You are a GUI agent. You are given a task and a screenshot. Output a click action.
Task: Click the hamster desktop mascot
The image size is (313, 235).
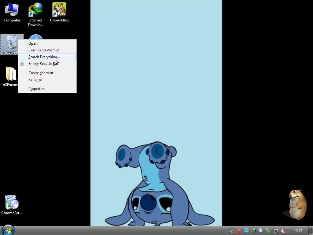[x=297, y=204]
